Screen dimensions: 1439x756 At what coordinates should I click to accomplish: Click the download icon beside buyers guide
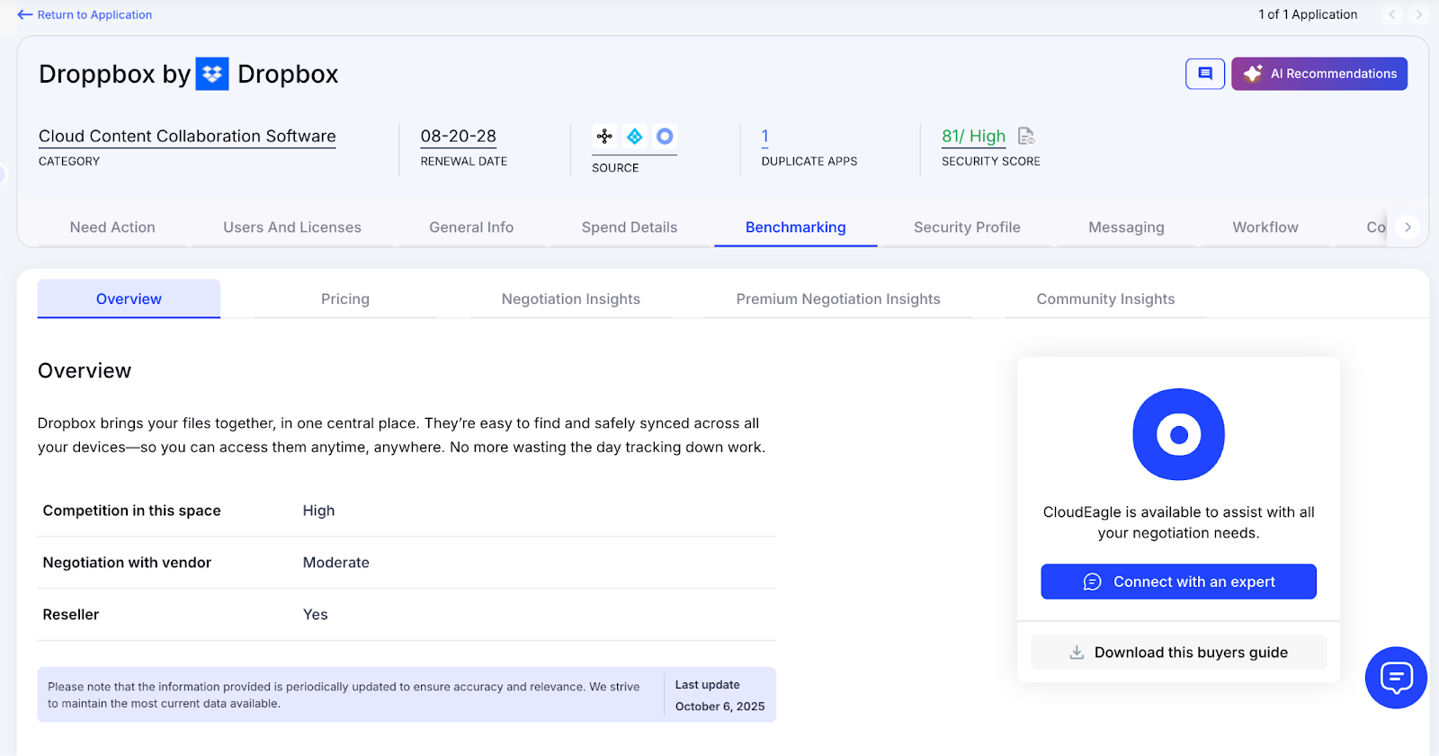[x=1077, y=653]
